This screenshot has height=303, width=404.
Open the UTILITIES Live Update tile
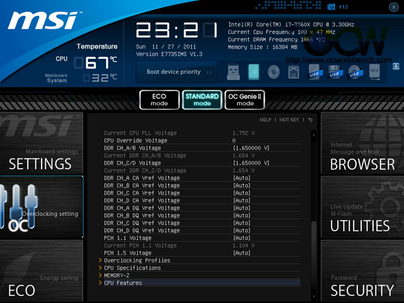coord(362,207)
